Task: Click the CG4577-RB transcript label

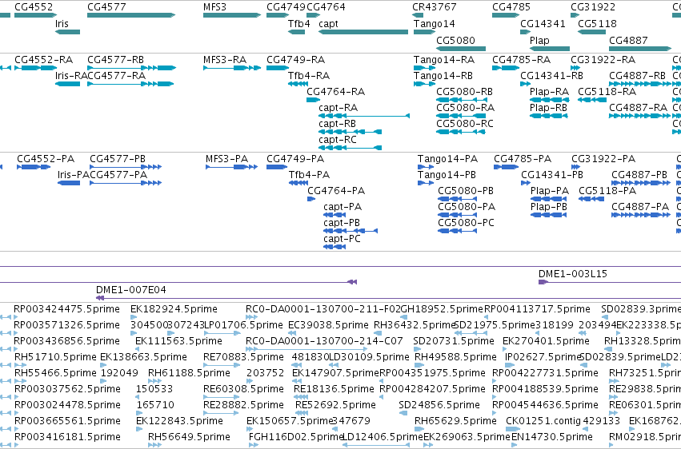Action: pos(115,59)
